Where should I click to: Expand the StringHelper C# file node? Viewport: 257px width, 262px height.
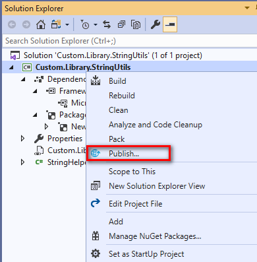[x=22, y=162]
